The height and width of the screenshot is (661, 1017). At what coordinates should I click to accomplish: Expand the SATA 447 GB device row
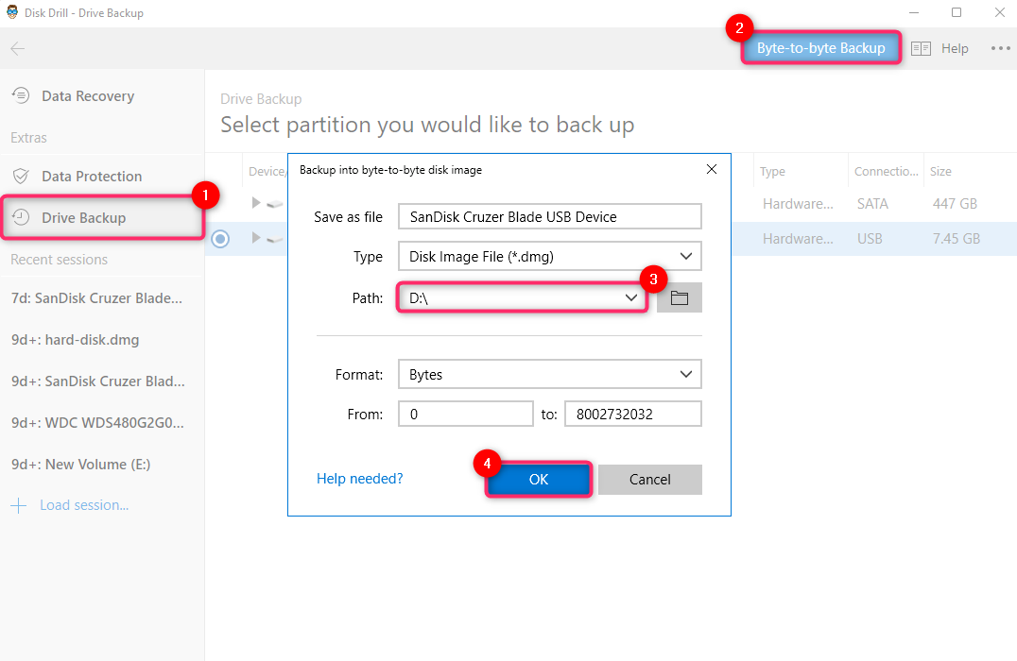click(255, 203)
